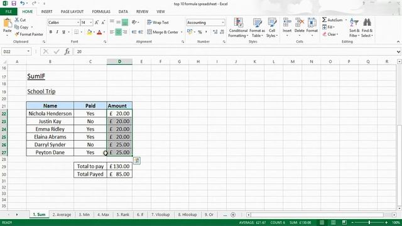402x226 pixels.
Task: Show more sheet tabs via the ellipsis
Action: pos(225,215)
